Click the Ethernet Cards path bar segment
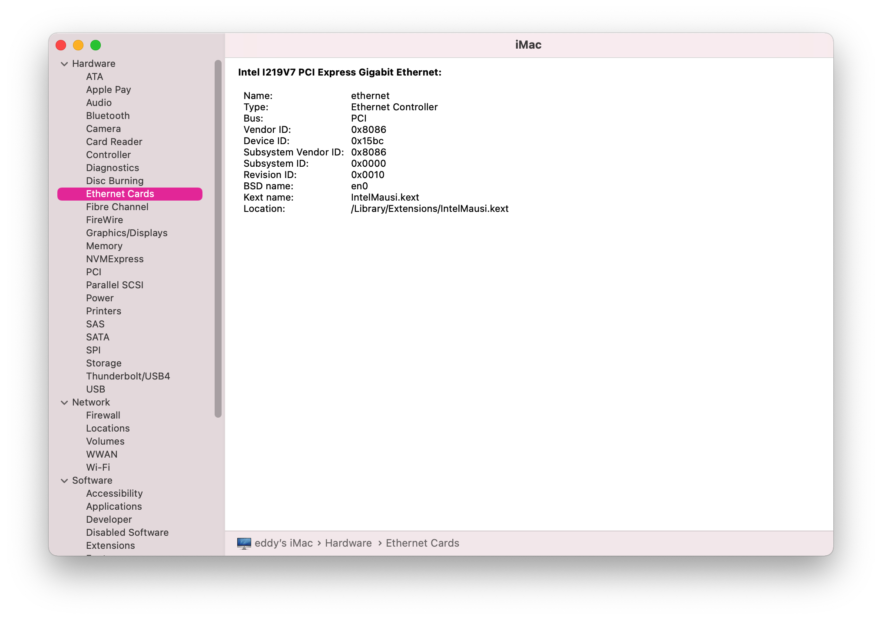This screenshot has height=620, width=882. click(422, 543)
